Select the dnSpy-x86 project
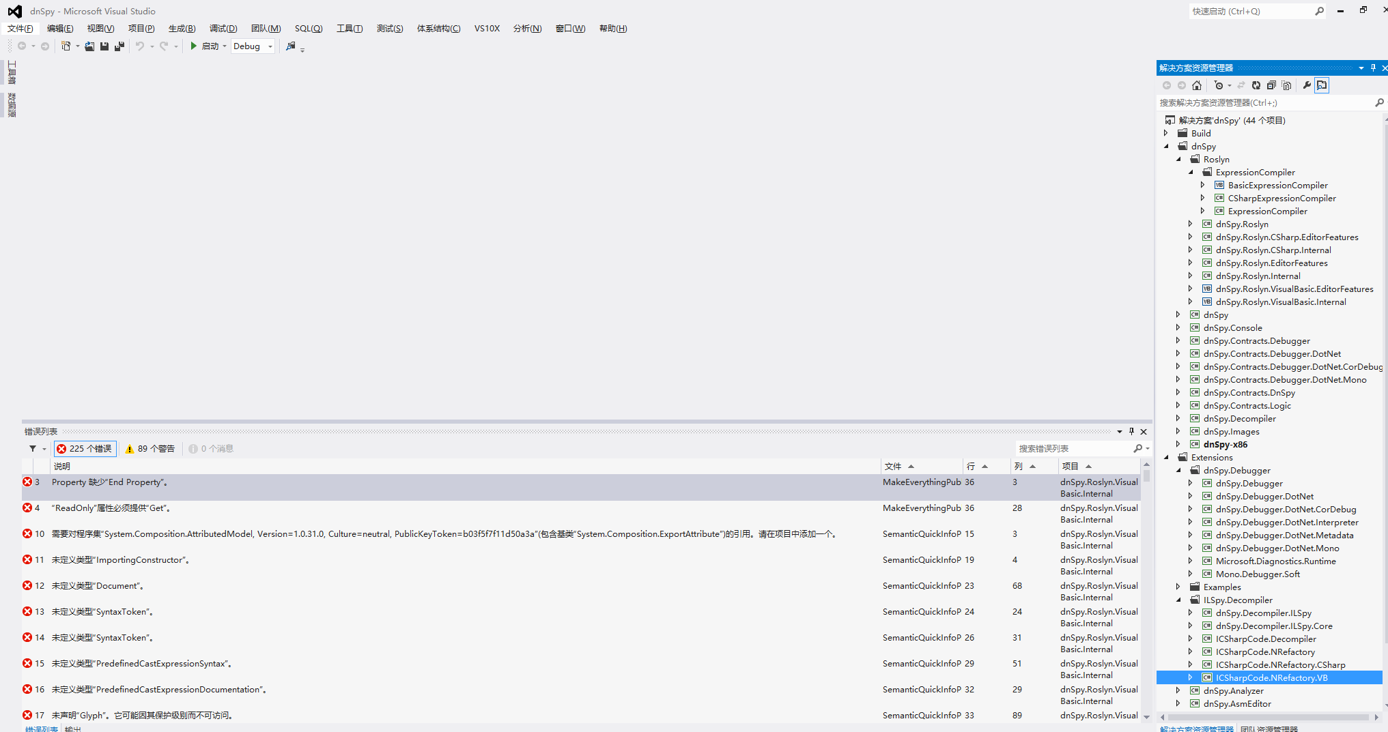 (x=1225, y=444)
